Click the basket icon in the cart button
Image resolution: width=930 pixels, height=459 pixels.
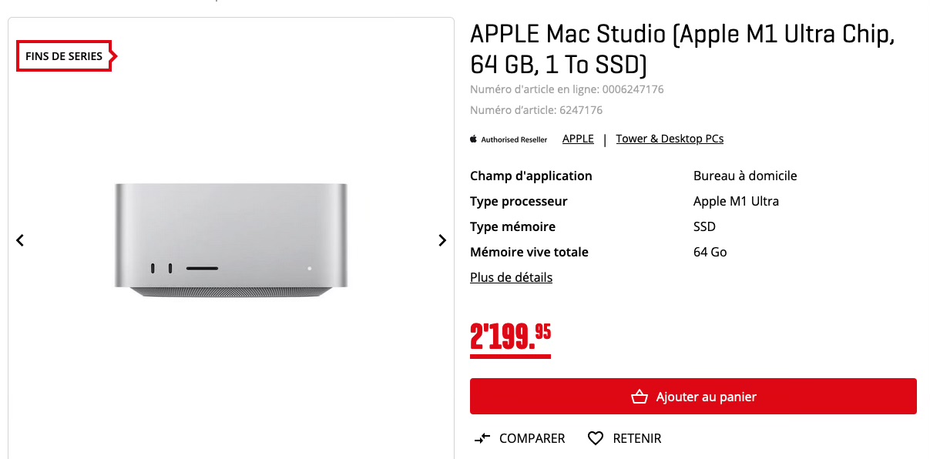click(639, 397)
